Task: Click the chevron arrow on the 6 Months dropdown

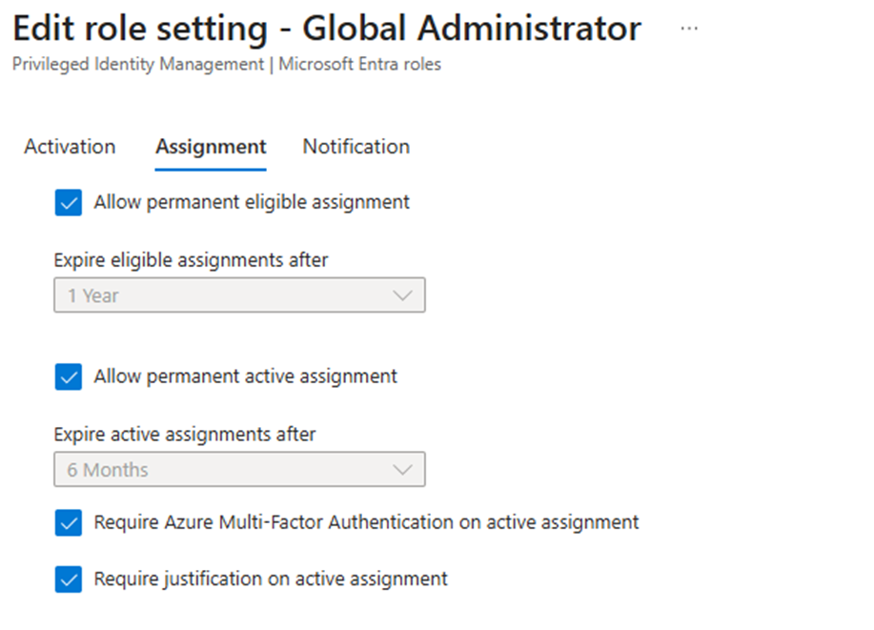Action: [403, 470]
